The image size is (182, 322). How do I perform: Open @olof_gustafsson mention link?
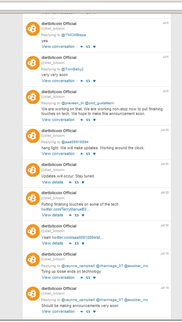coord(100,103)
